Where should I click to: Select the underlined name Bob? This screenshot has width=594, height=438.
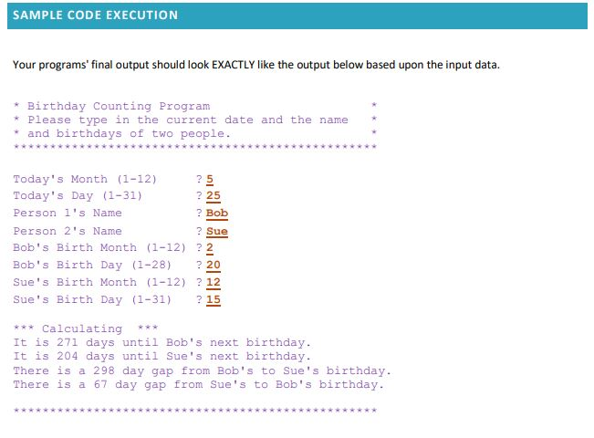217,214
